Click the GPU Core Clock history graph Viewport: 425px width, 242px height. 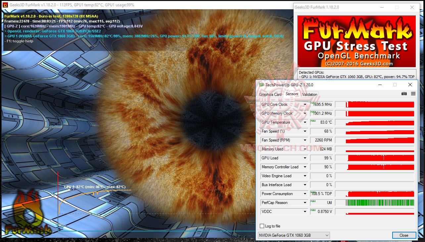coord(375,104)
